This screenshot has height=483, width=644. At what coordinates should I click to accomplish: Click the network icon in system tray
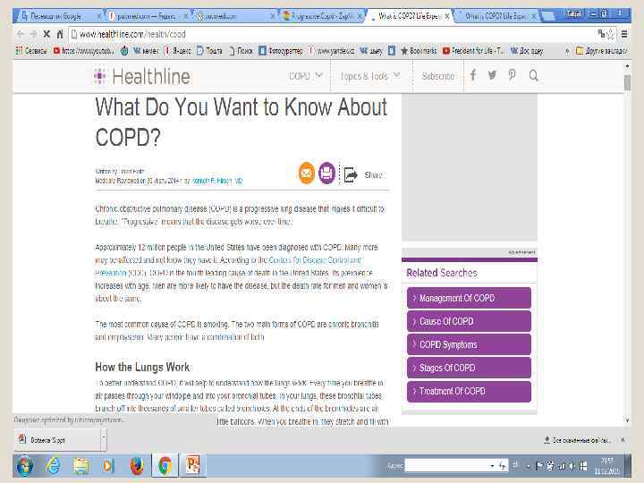coord(561,466)
